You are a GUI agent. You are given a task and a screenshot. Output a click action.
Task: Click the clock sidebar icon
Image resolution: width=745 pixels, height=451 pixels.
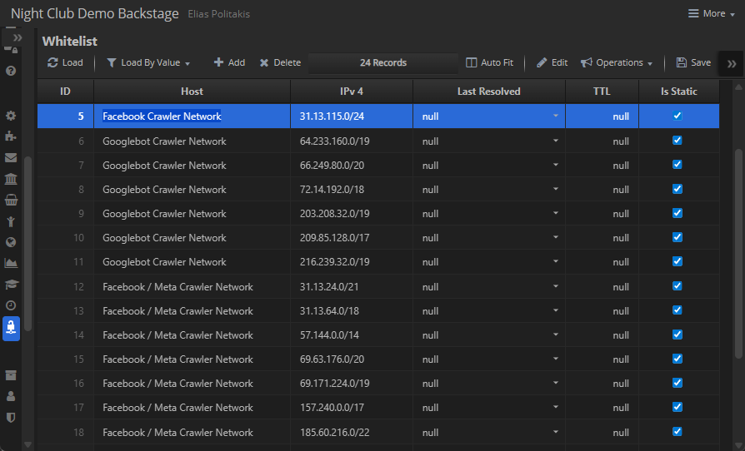click(x=11, y=305)
